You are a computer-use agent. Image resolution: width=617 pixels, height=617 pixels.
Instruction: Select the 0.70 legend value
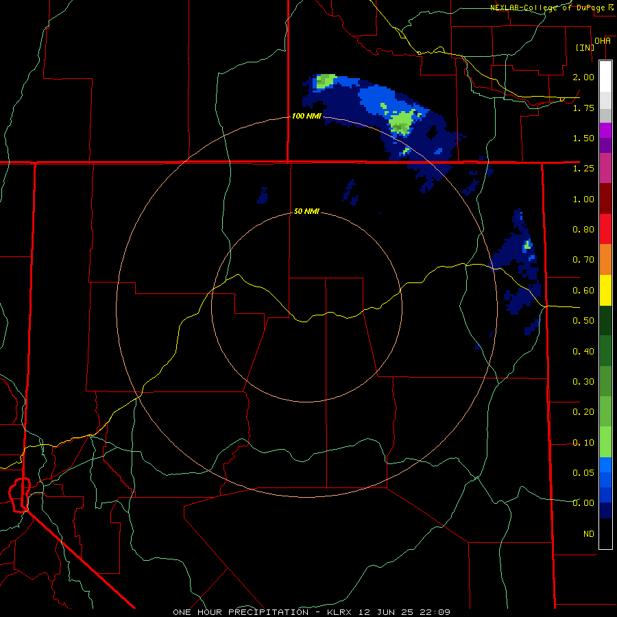583,260
